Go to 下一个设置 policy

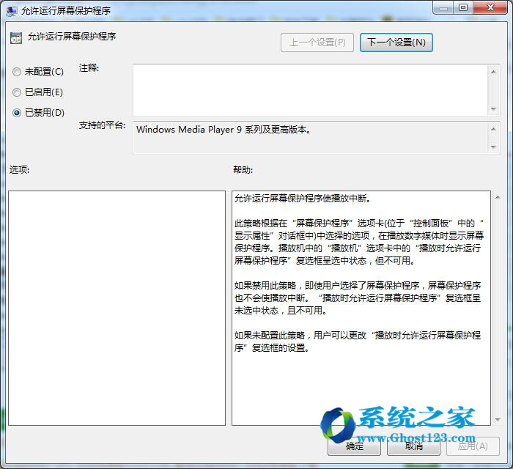[x=396, y=43]
